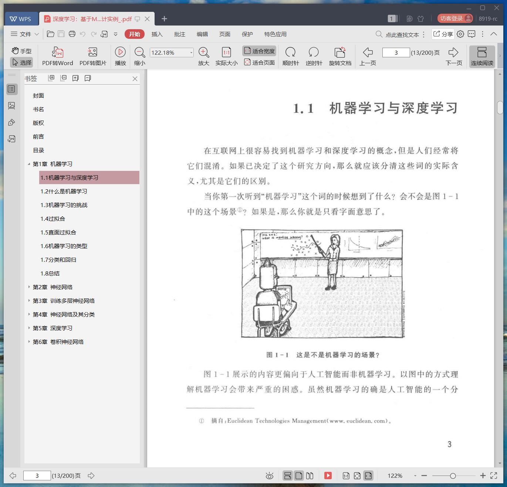Select the Hand tool (手型)
Screen dimensions: 507x487
tap(21, 51)
